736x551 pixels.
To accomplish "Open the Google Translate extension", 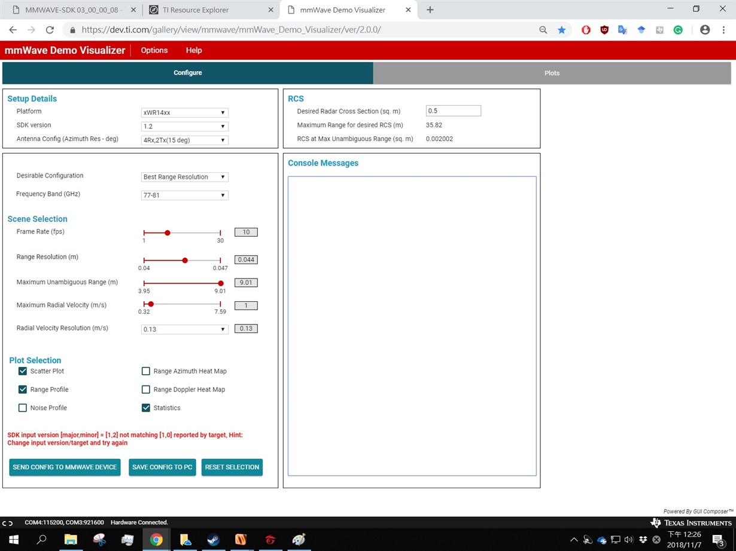I will pyautogui.click(x=622, y=30).
